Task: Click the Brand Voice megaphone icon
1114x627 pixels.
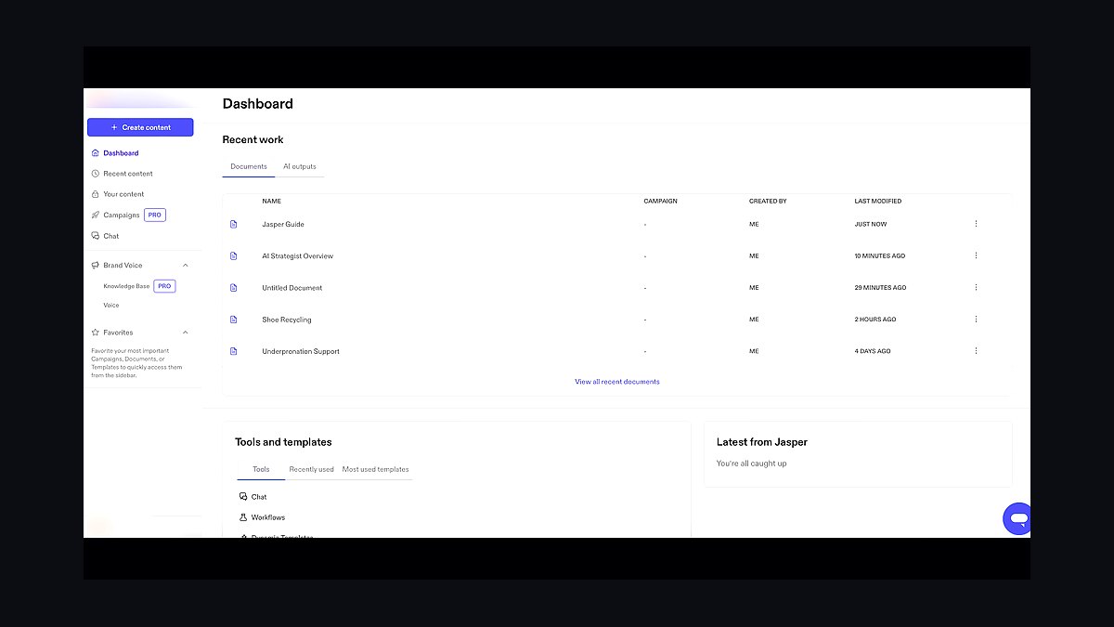Action: tap(95, 266)
